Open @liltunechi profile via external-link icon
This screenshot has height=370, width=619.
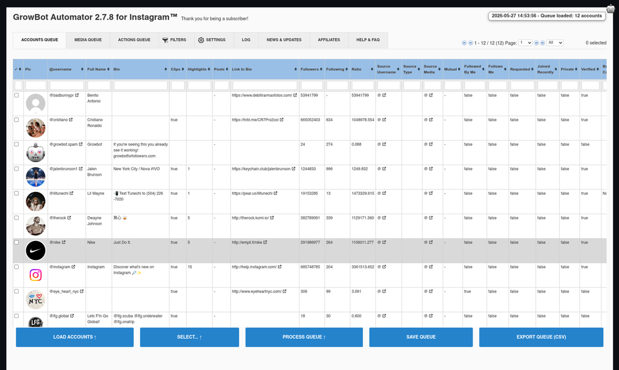coord(72,193)
